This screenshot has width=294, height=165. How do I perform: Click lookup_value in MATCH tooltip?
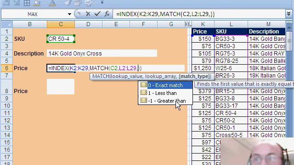pos(127,77)
